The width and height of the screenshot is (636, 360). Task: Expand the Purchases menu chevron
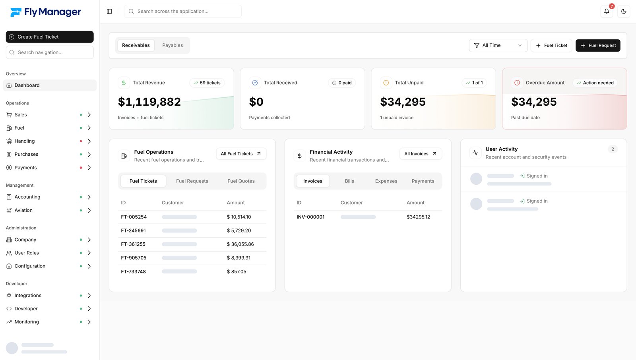click(x=89, y=155)
